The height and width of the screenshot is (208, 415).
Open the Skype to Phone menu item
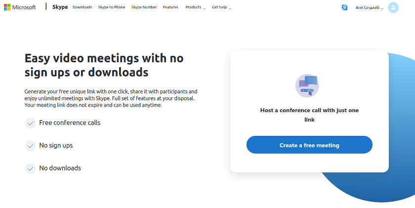tap(112, 7)
